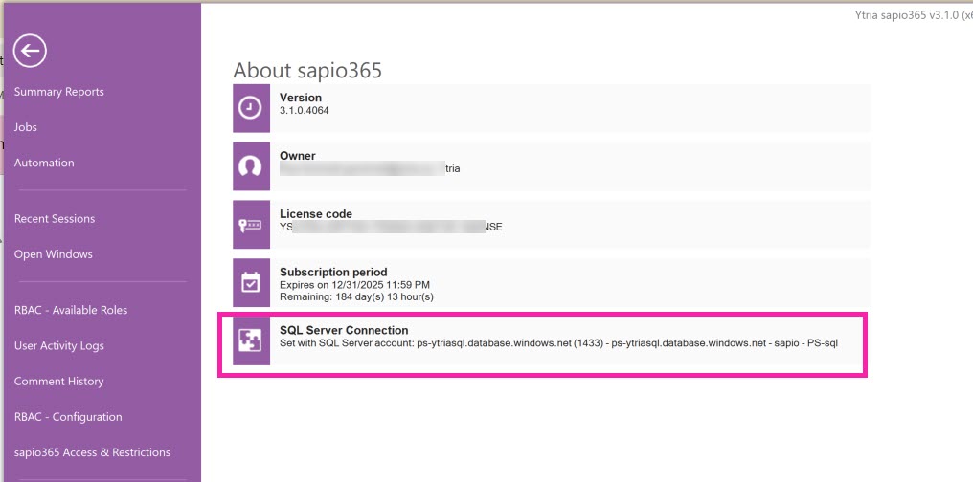Screen dimensions: 973x482
Task: Open sapio365 Access & Restrictions
Action: click(92, 452)
